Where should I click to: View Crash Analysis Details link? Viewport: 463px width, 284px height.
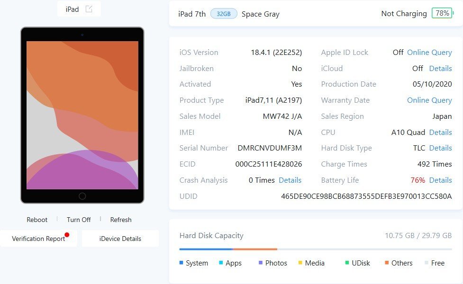(290, 180)
